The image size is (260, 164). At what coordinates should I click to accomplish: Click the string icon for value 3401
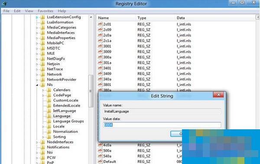pos(100,68)
